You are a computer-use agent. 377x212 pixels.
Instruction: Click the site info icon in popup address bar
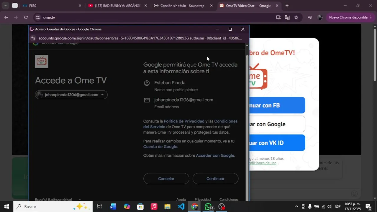click(x=33, y=38)
